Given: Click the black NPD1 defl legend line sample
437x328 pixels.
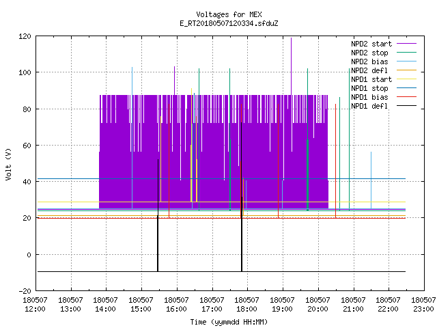Looking at the screenshot, I should pos(406,106).
